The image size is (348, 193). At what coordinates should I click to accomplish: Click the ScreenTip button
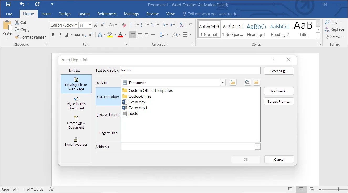coord(279,71)
